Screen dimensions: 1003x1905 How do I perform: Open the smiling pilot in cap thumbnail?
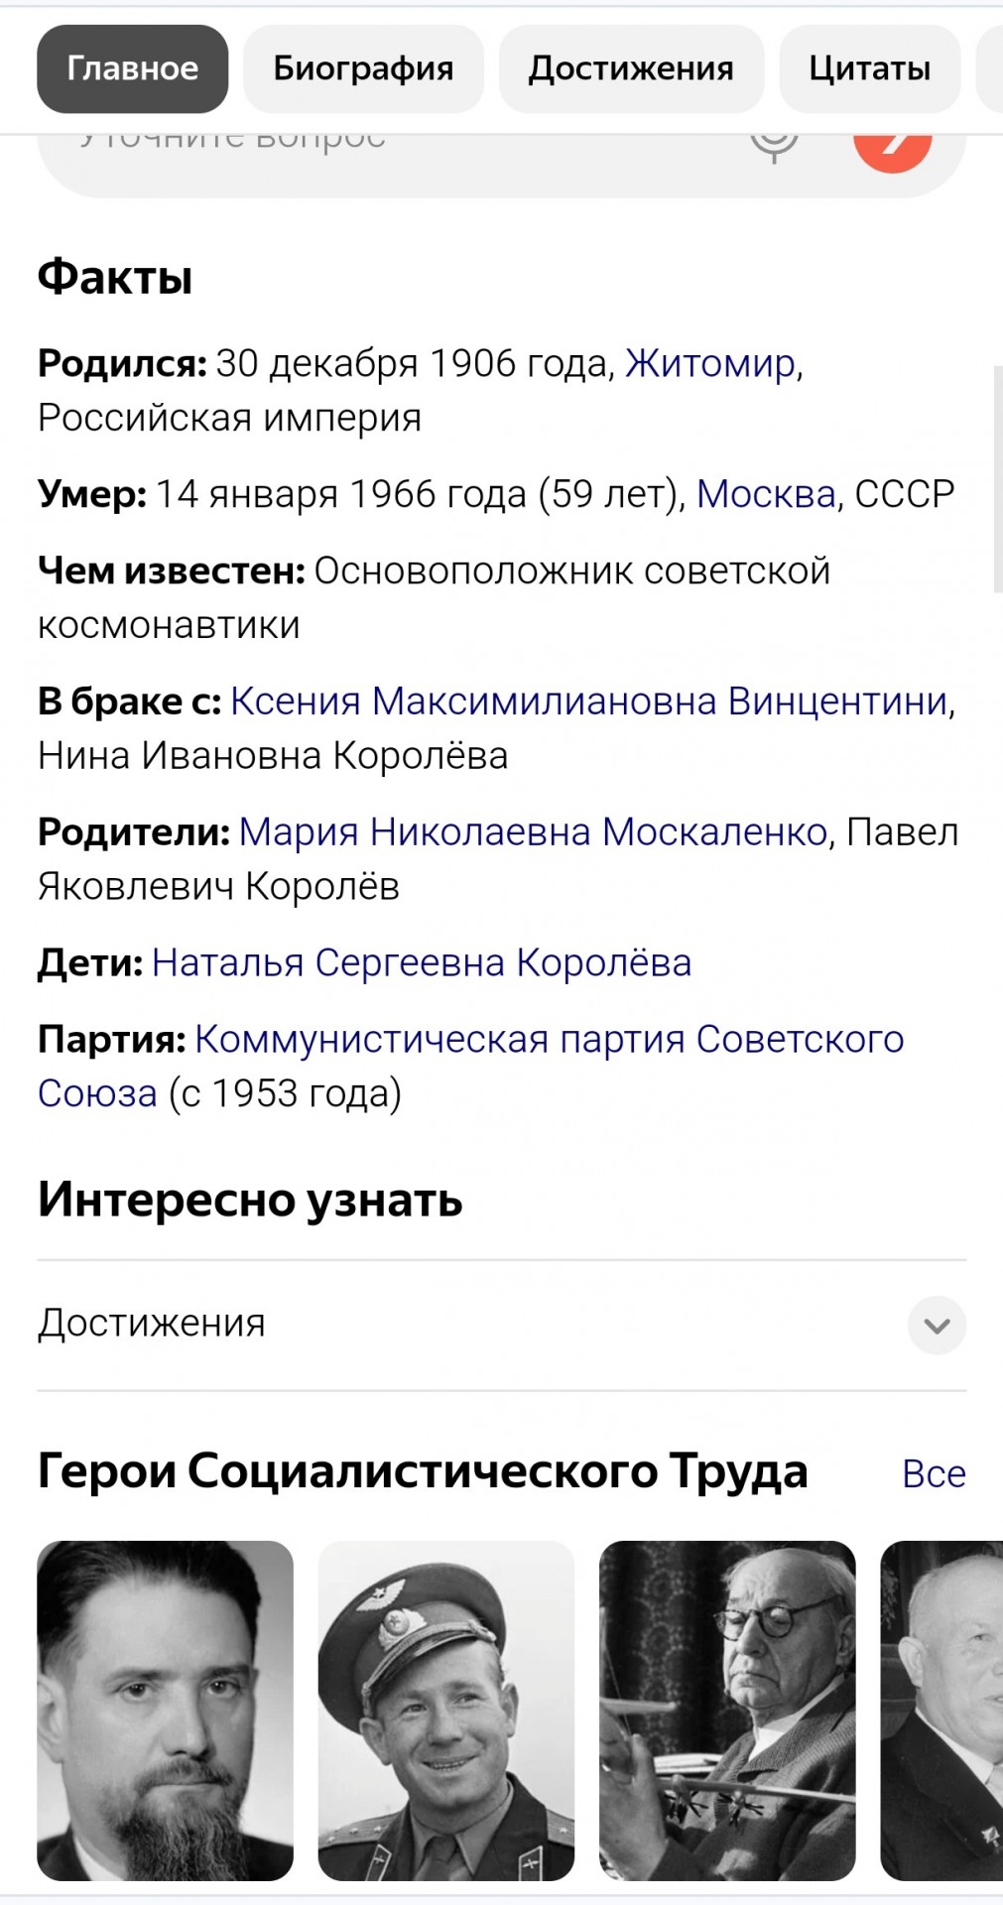[446, 1711]
